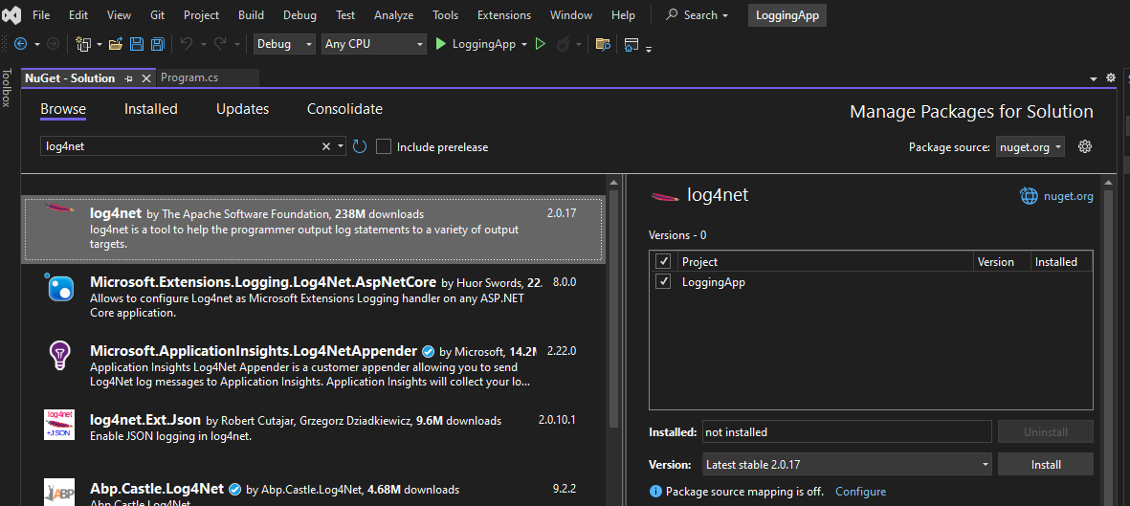Click the log4net.Ext.Json package icon
The width and height of the screenshot is (1130, 506).
59,425
